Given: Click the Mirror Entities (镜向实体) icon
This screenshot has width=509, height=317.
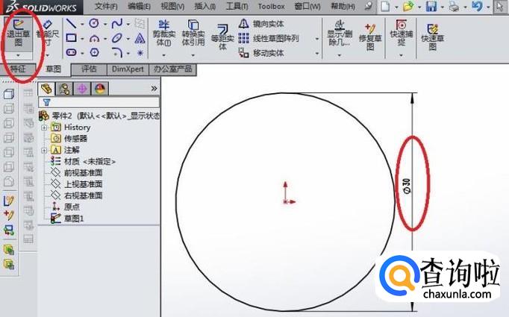Looking at the screenshot, I should click(x=244, y=23).
